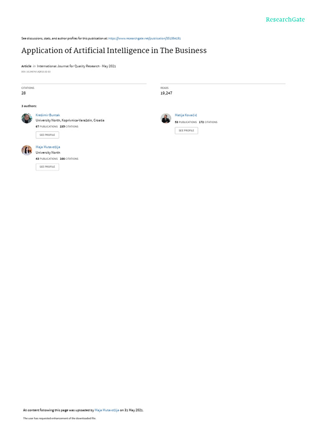Screen dimensions: 321x428
Task: Click Matija Kovačić's profile photo
Action: [166, 118]
